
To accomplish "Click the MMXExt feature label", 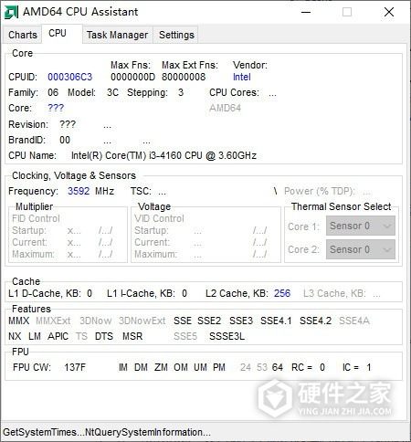I will [x=53, y=321].
